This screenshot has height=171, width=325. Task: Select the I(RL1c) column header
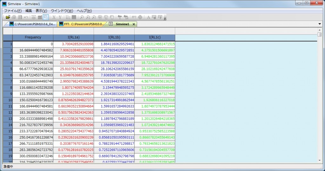click(155, 37)
